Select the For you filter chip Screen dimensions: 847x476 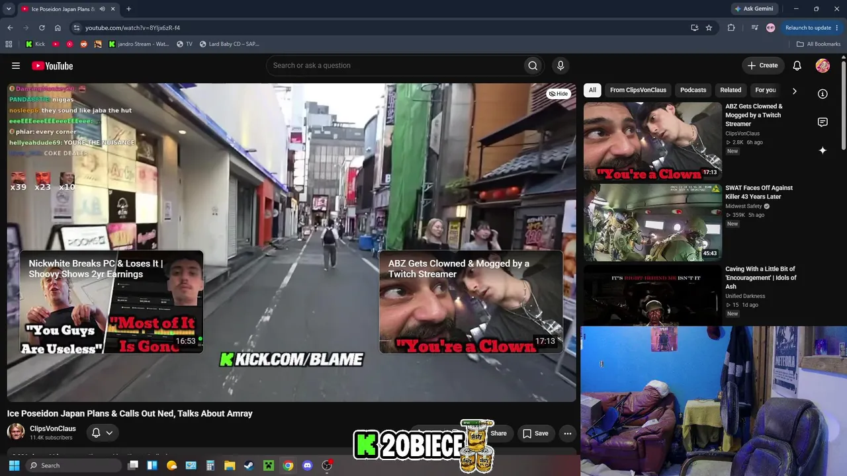[766, 90]
